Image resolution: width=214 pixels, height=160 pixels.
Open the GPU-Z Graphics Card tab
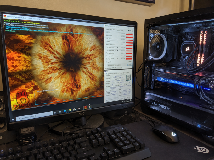(x=109, y=29)
